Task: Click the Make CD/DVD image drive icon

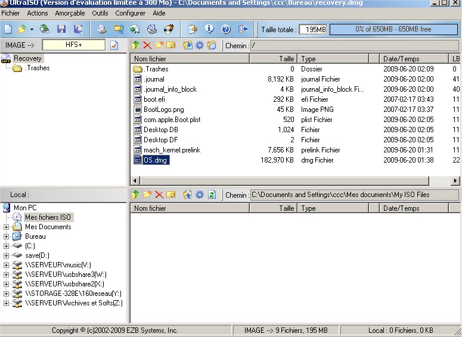Action: tap(102, 29)
